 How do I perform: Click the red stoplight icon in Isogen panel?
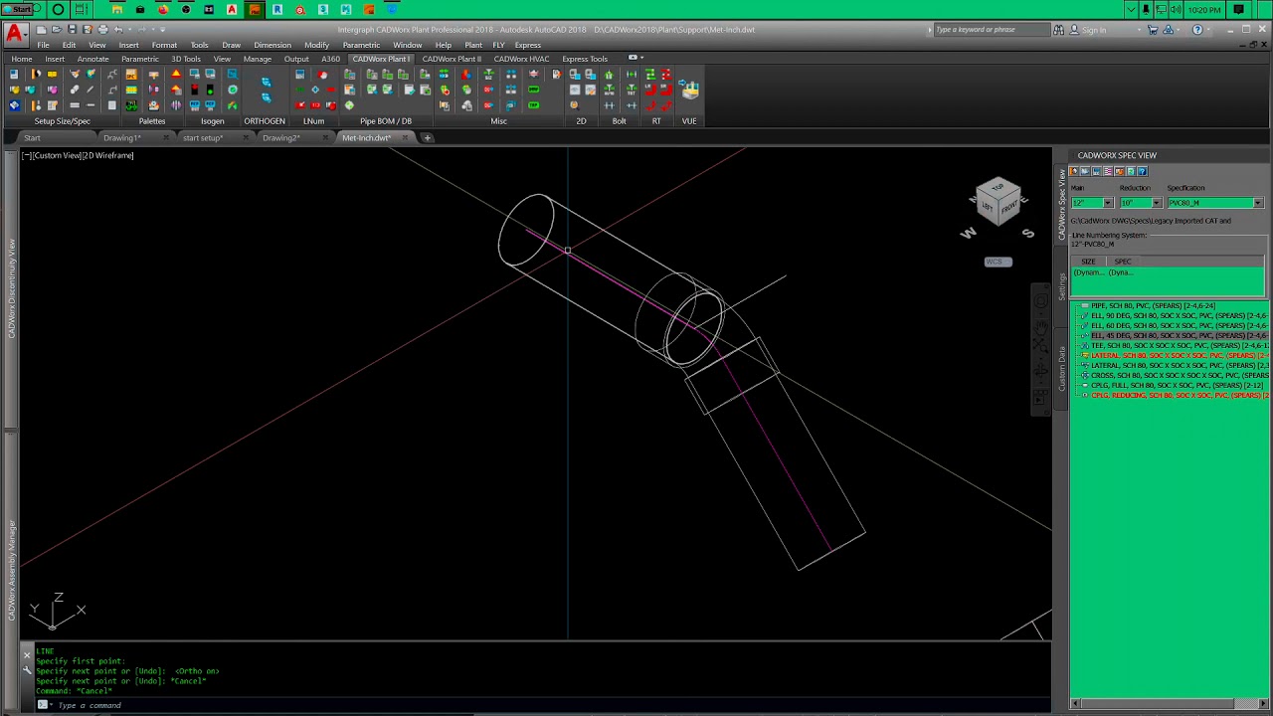tap(194, 89)
